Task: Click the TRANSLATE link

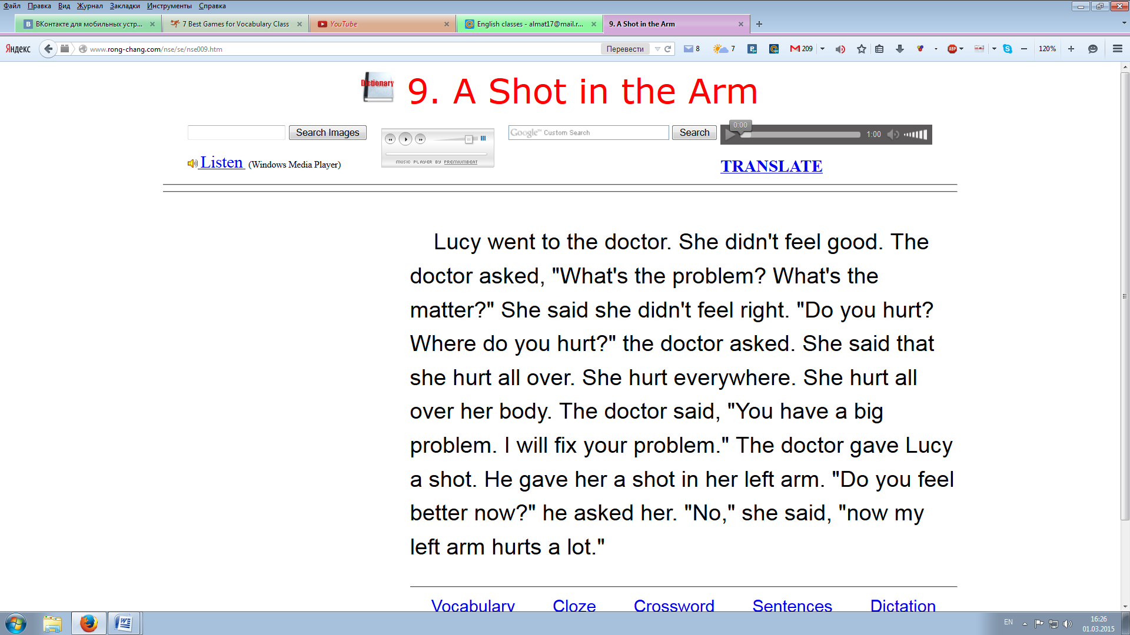Action: pos(772,166)
